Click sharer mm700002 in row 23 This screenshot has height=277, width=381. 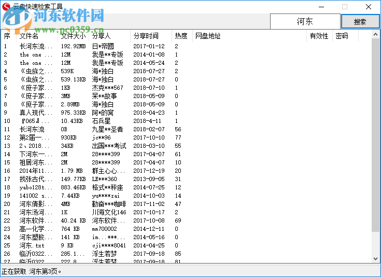105,229
